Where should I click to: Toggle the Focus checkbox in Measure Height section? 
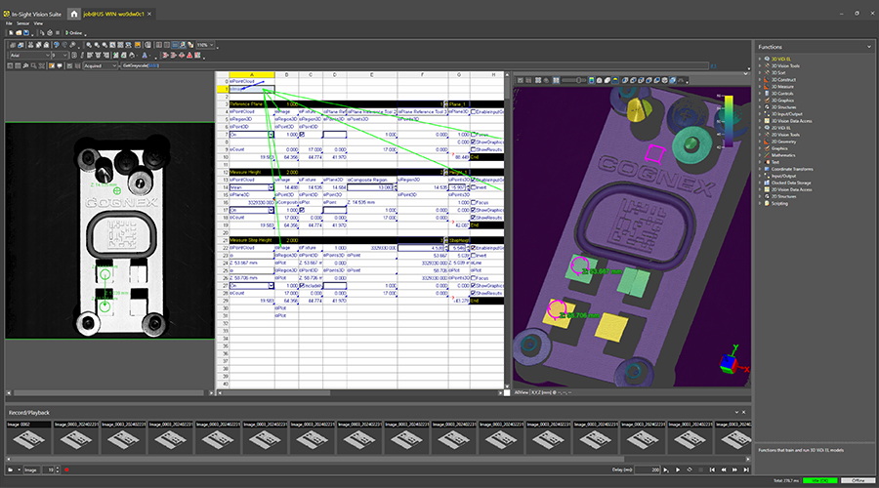tap(474, 201)
